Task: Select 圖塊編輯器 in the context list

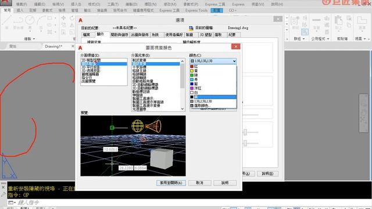Action: (103, 74)
